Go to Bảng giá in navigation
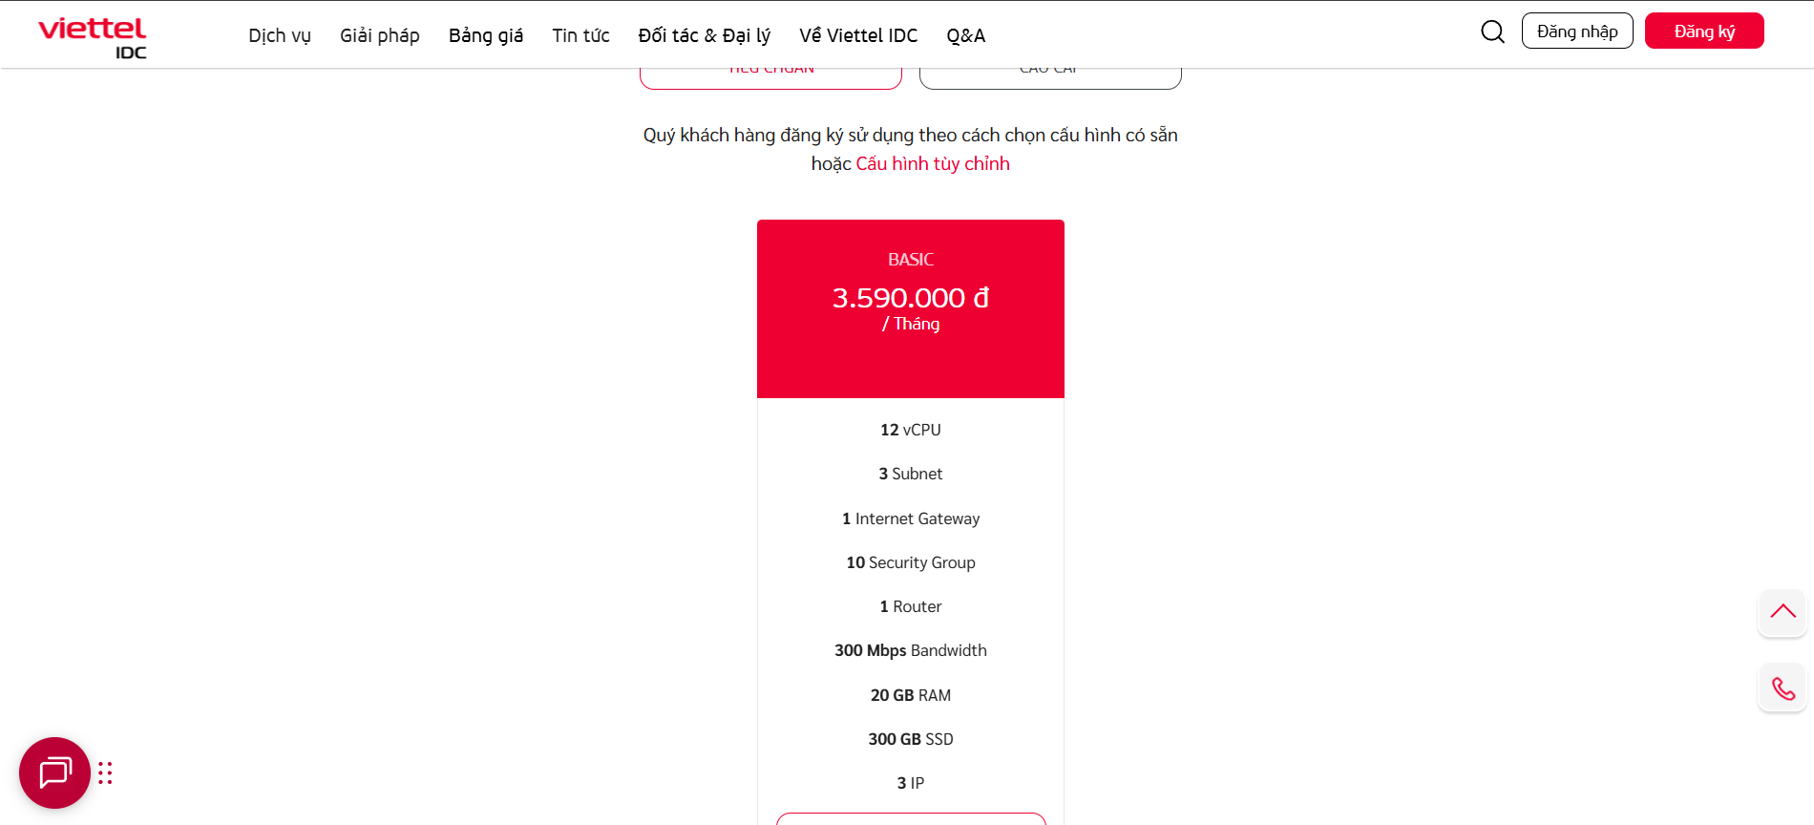Viewport: 1814px width, 825px height. pos(486,35)
